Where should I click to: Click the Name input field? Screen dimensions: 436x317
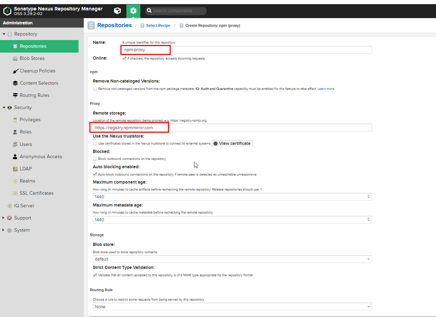pyautogui.click(x=247, y=50)
